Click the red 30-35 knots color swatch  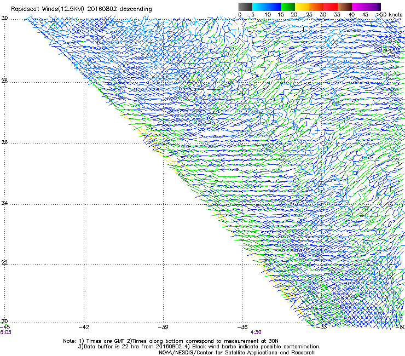pos(331,7)
